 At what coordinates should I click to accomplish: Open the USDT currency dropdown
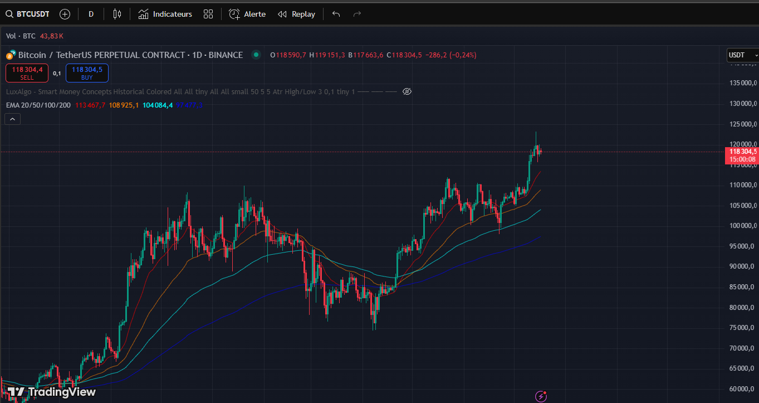pos(743,55)
